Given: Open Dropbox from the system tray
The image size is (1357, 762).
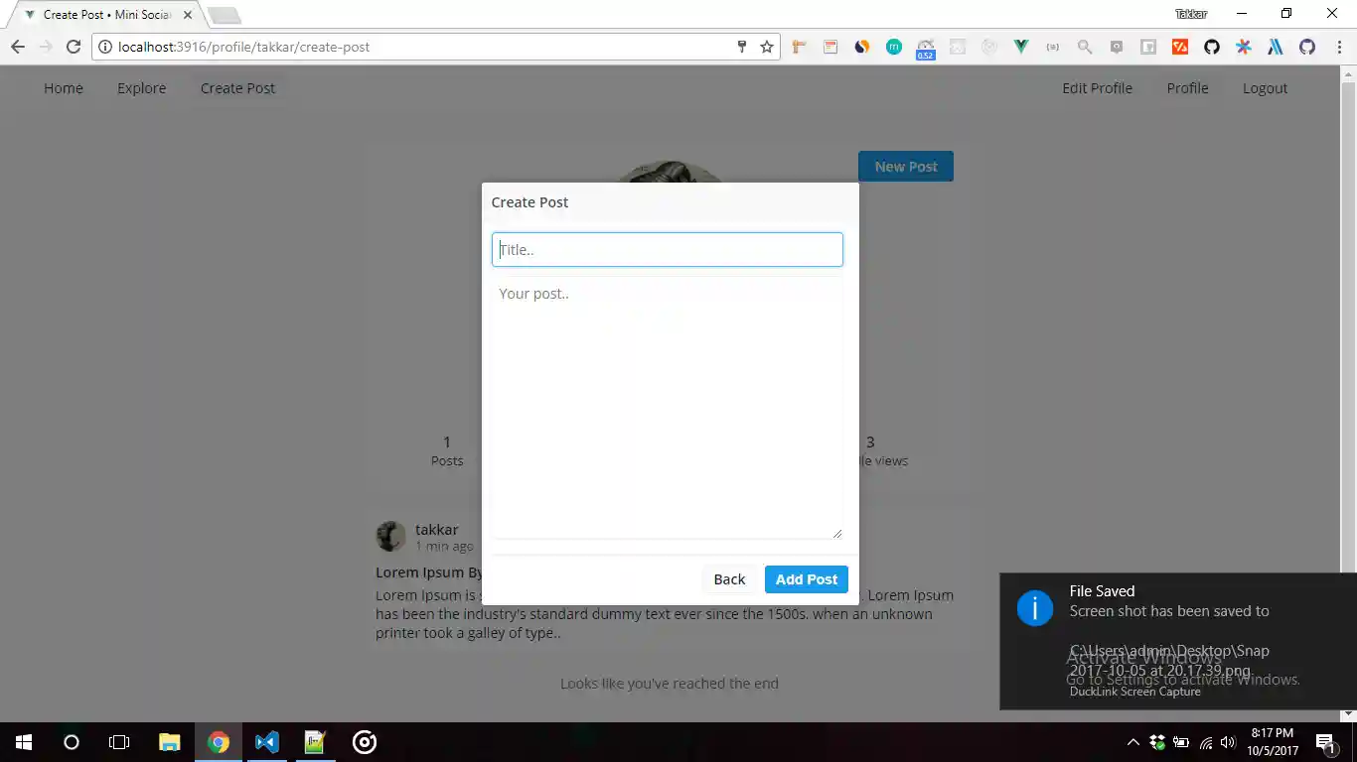Looking at the screenshot, I should pos(1155,742).
